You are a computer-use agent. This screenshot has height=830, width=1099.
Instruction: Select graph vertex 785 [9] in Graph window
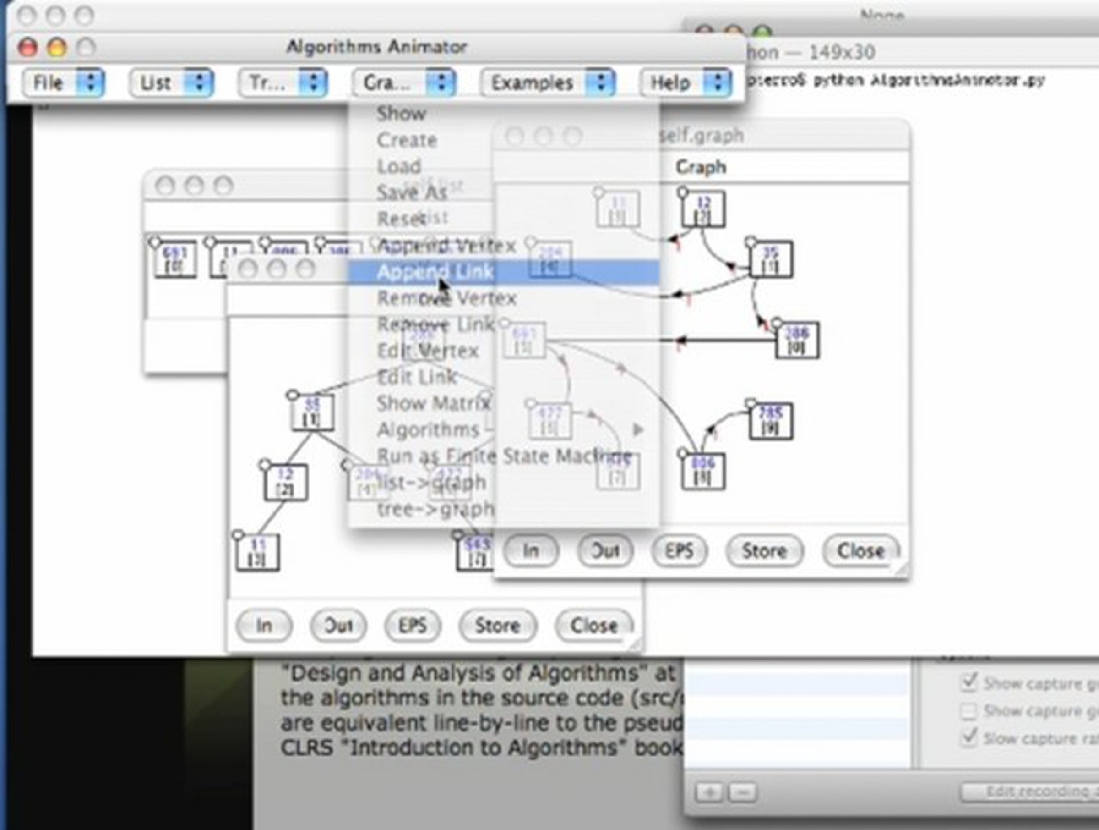click(771, 421)
